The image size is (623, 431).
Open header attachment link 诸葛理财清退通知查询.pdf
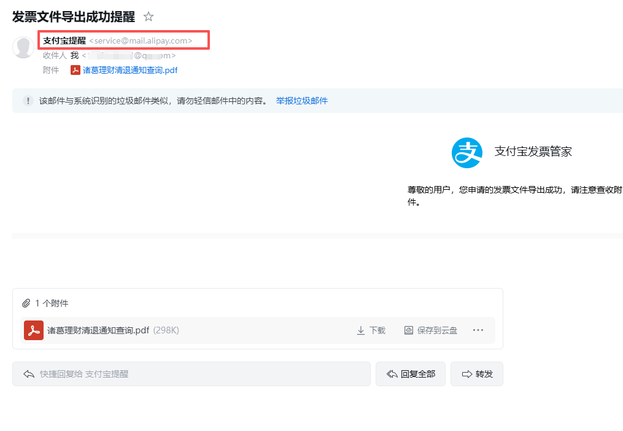point(130,71)
